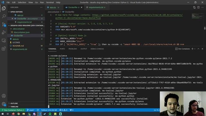Open requirements.txt in project file tree
206x116 pixels.
click(x=26, y=49)
